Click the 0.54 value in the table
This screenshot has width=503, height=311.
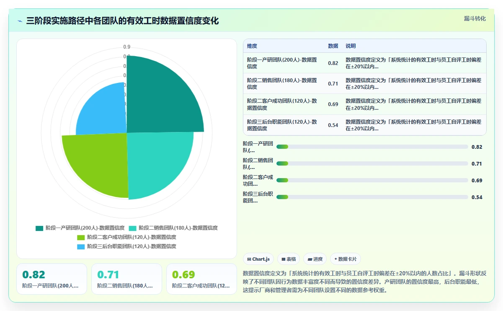(333, 125)
